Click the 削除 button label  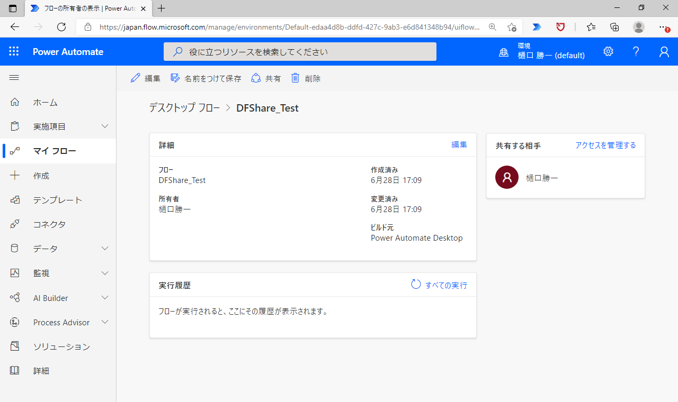[x=313, y=78]
